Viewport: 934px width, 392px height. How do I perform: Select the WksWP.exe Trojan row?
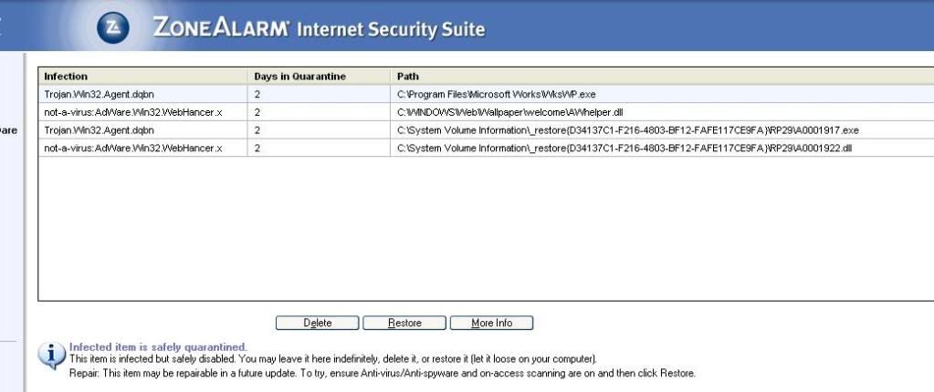click(x=486, y=94)
